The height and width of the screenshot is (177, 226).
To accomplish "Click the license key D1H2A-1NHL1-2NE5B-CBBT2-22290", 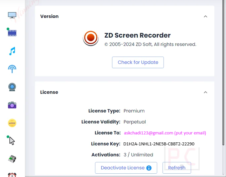I will coord(159,144).
